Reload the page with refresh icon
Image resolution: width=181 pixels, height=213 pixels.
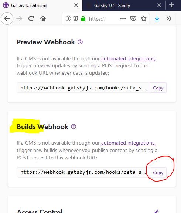click(x=31, y=18)
